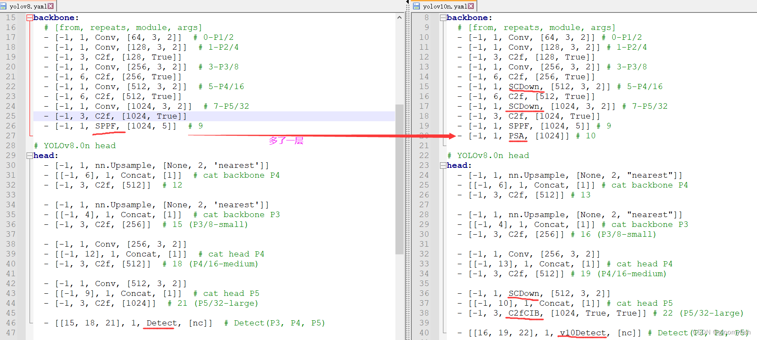Select line number 46 in yolov8.yaml margin
This screenshot has width=757, height=340.
point(11,323)
